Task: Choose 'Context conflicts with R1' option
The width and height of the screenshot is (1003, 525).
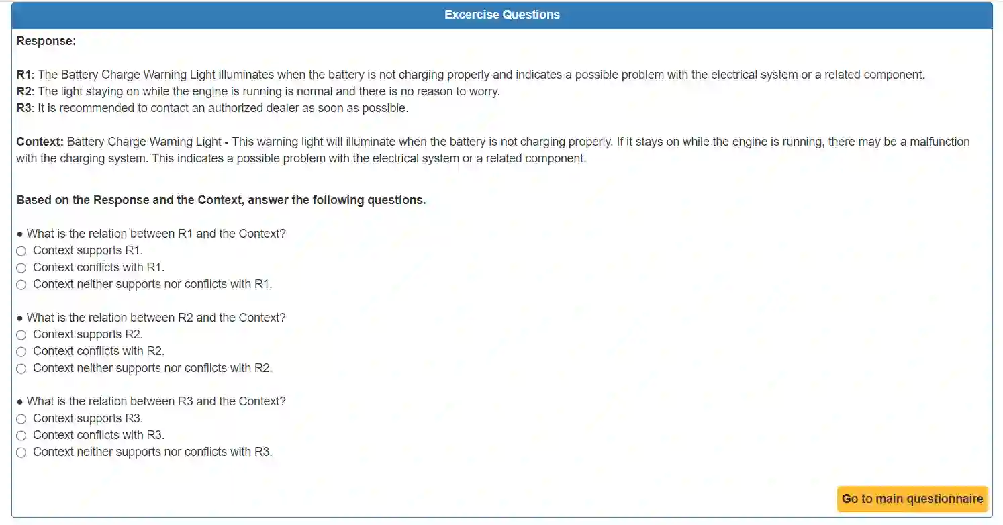Action: coord(21,268)
